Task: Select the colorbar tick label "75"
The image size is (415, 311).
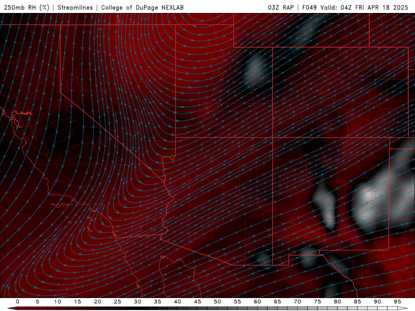Action: pyautogui.click(x=317, y=302)
